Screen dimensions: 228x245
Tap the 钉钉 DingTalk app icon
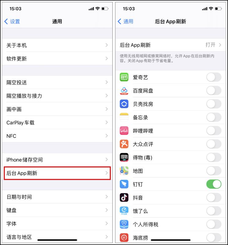(124, 184)
